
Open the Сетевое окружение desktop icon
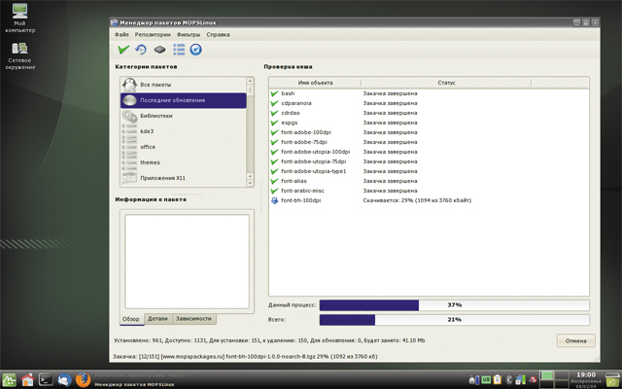click(19, 56)
